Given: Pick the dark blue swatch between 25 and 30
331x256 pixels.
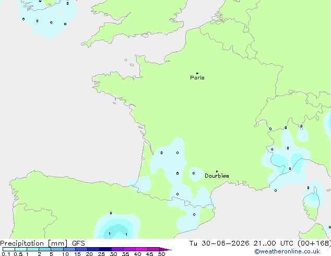Looking at the screenshot, I should (105, 249).
